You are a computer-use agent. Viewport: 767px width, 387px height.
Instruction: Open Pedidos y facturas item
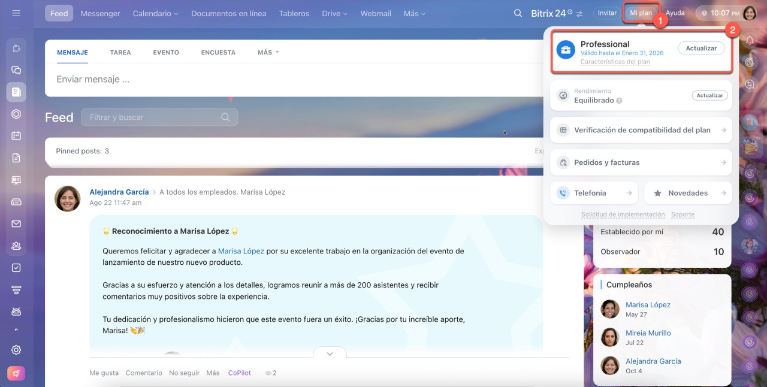click(x=641, y=162)
